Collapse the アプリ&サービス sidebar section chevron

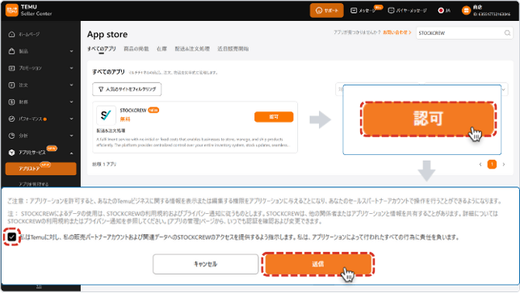[71, 153]
